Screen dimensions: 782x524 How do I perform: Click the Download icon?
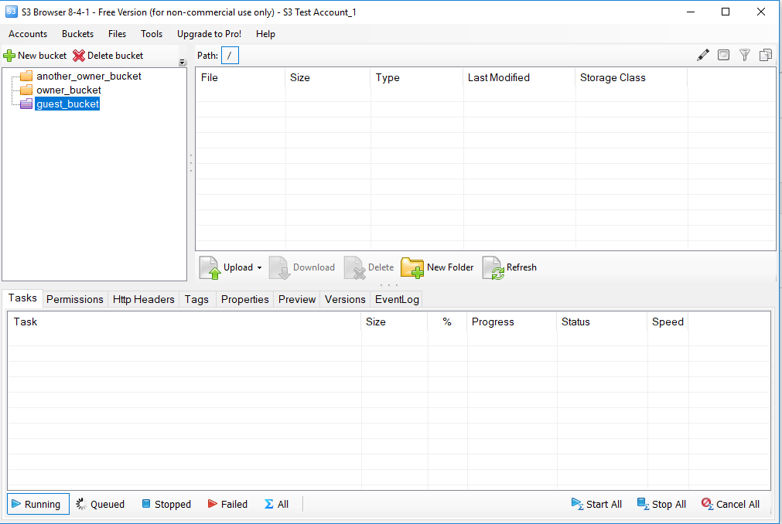click(302, 267)
